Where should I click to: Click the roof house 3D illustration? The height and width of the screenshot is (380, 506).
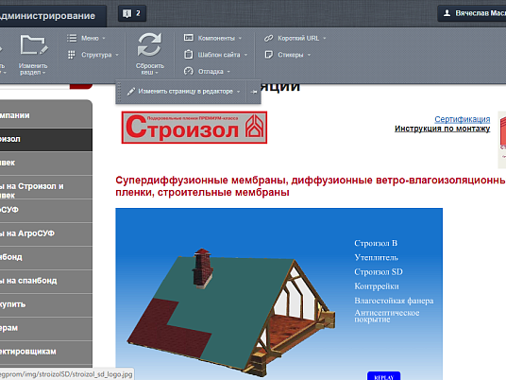coord(230,312)
